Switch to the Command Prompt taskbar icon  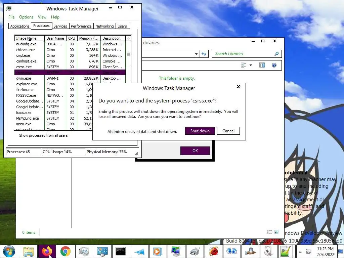coord(121,251)
